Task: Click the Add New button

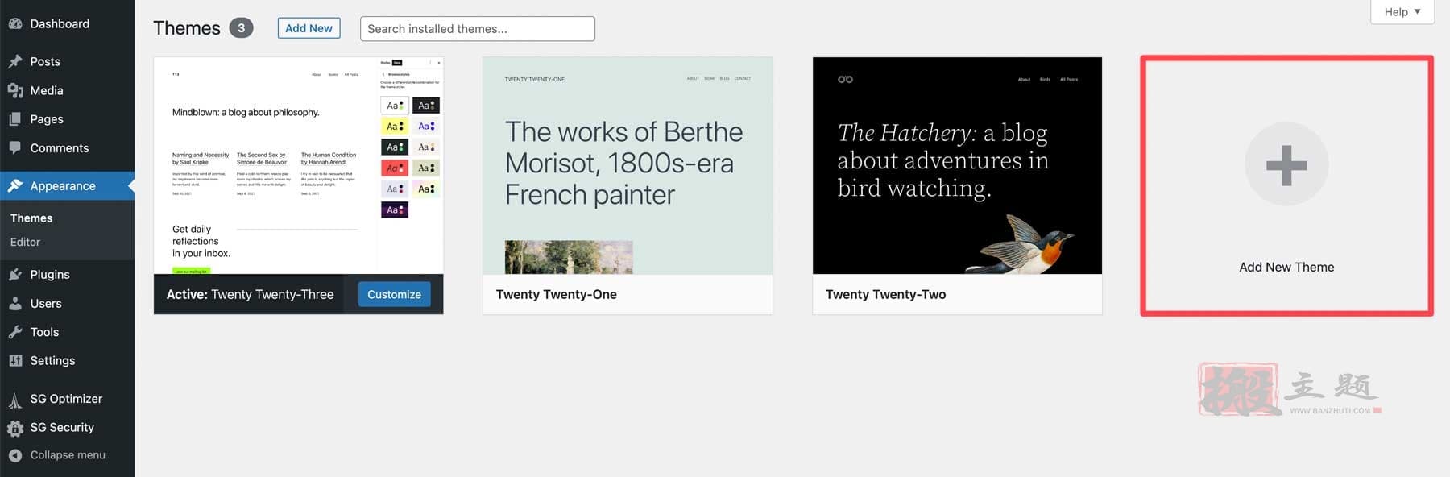Action: coord(309,28)
